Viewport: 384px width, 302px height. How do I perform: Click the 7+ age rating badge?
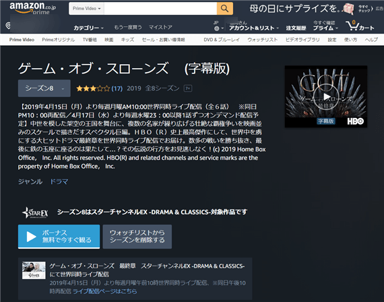188,88
